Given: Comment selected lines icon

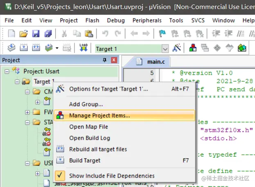Looking at the screenshot, I should (x=240, y=33).
